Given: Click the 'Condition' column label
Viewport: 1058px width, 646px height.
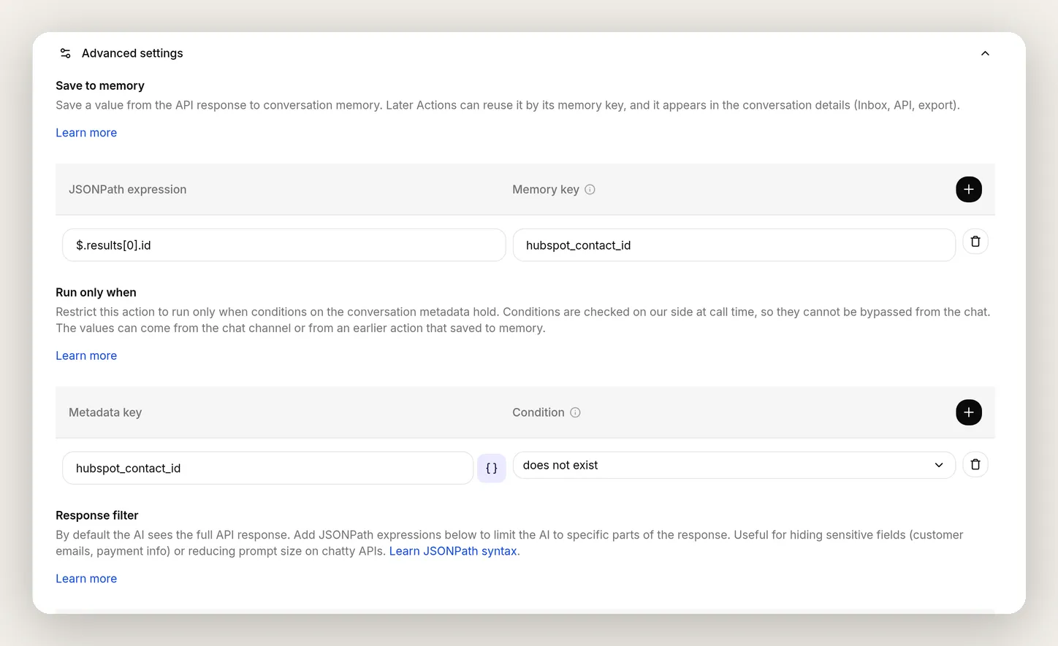Looking at the screenshot, I should point(538,412).
